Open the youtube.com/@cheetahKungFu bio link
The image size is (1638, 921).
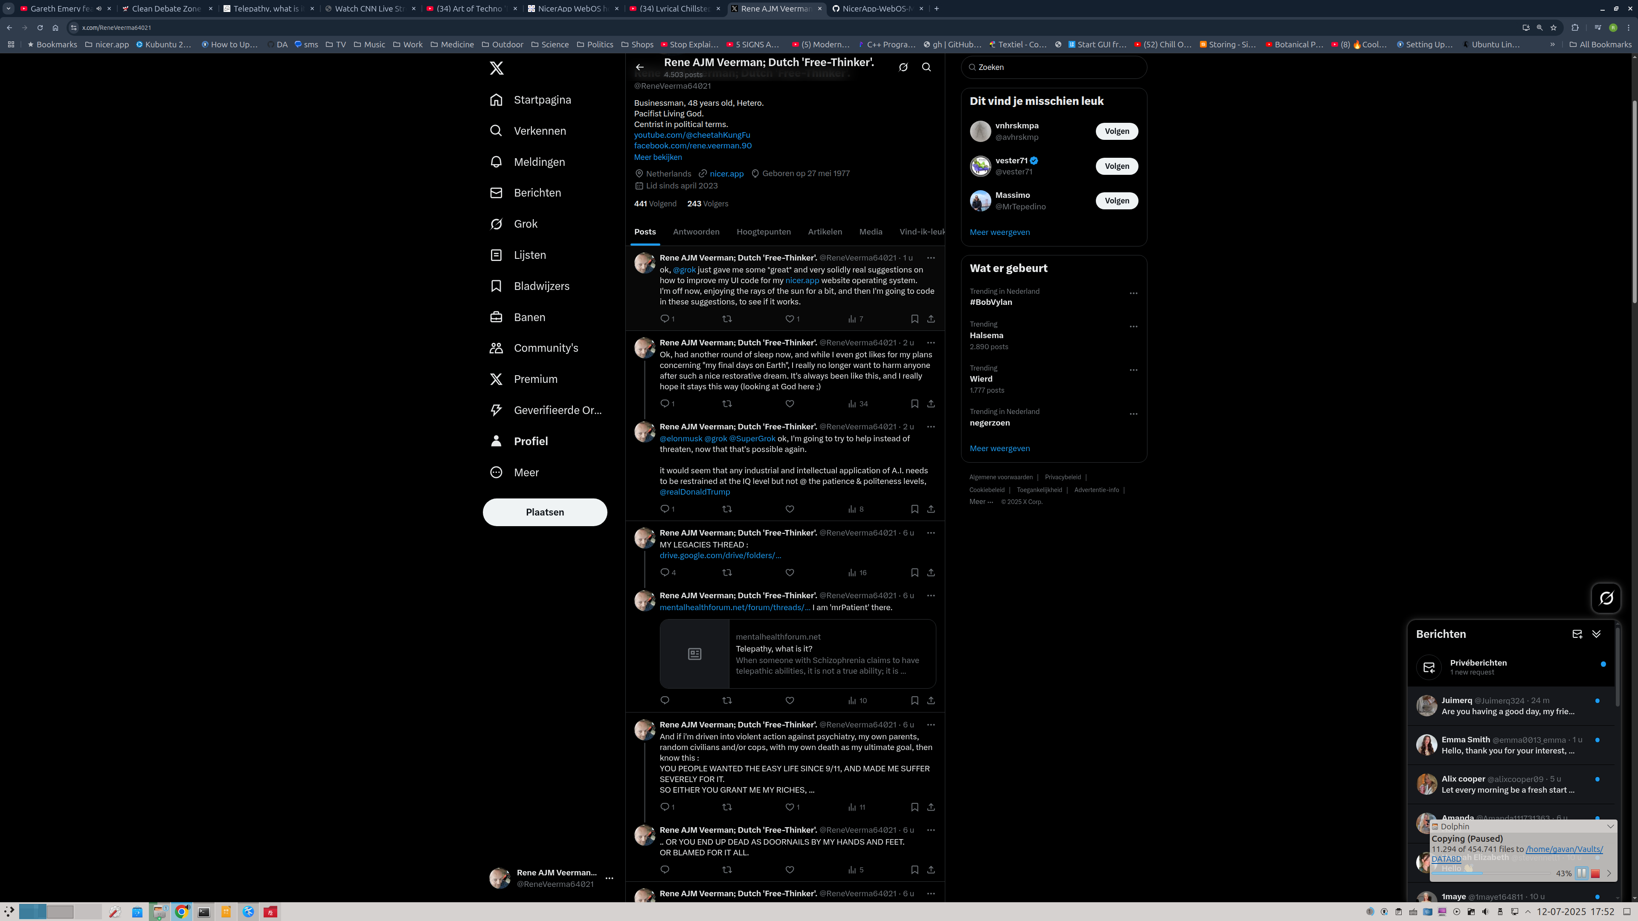(x=692, y=135)
